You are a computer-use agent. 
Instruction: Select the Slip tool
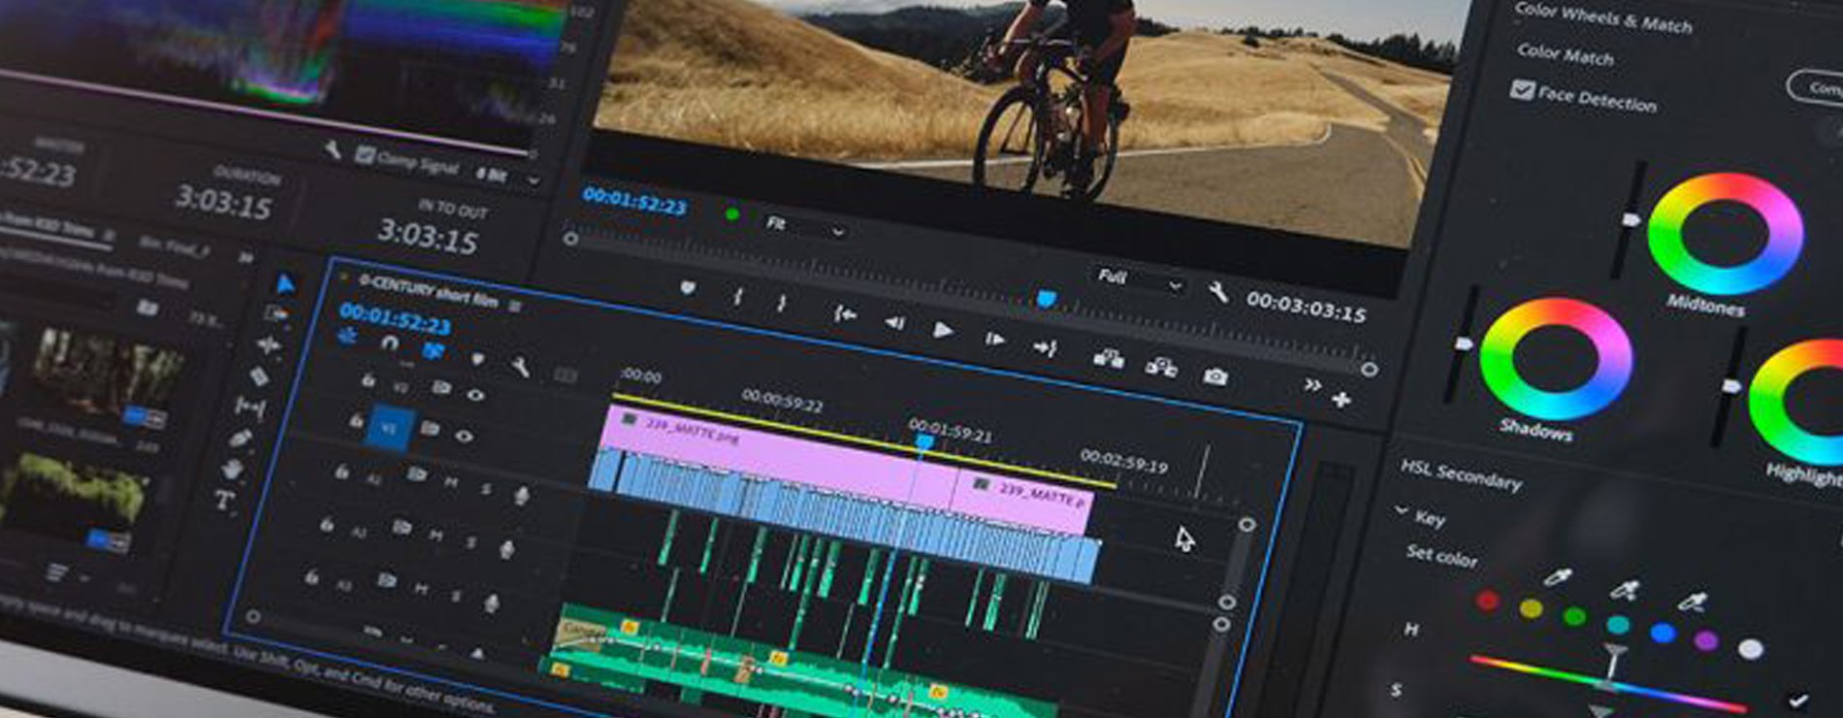pos(250,408)
